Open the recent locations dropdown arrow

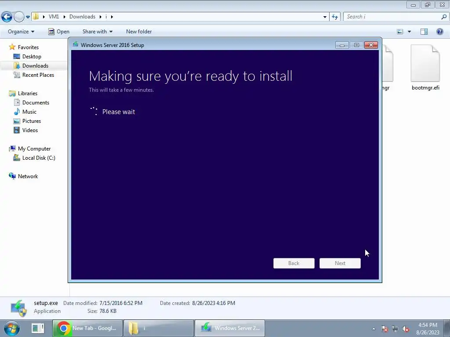28,17
